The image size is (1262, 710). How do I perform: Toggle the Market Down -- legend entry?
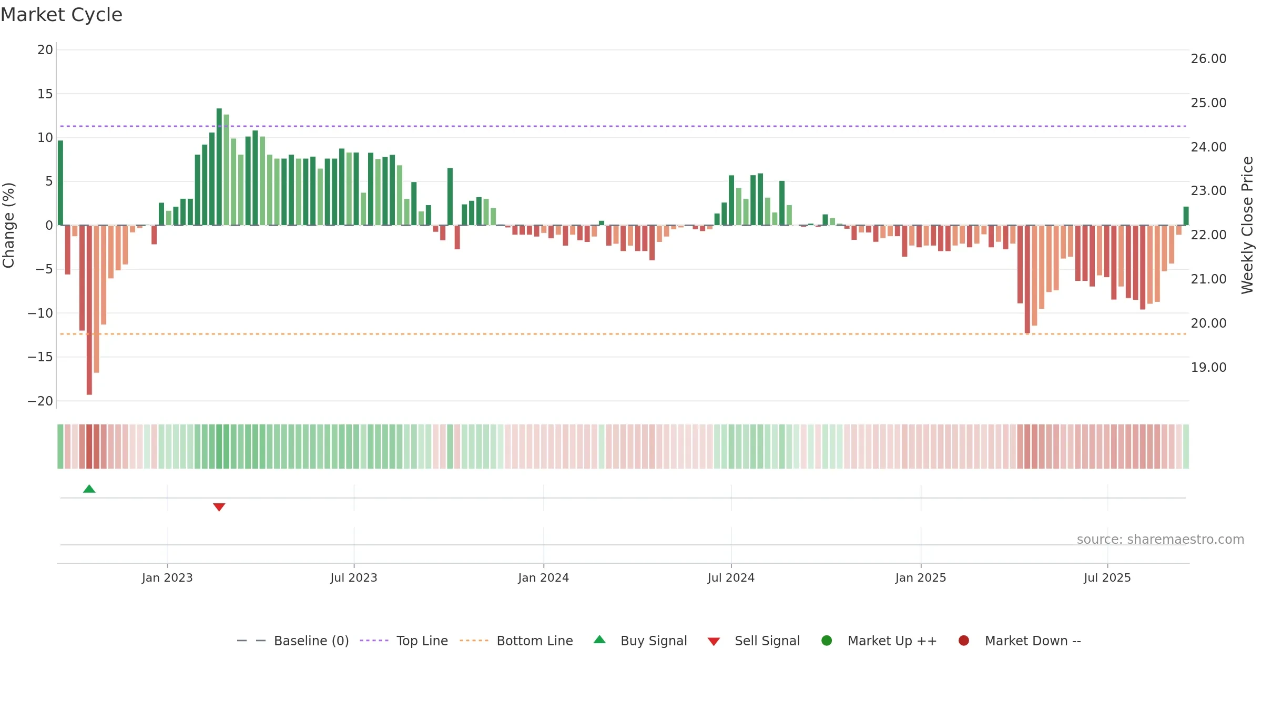[1020, 641]
